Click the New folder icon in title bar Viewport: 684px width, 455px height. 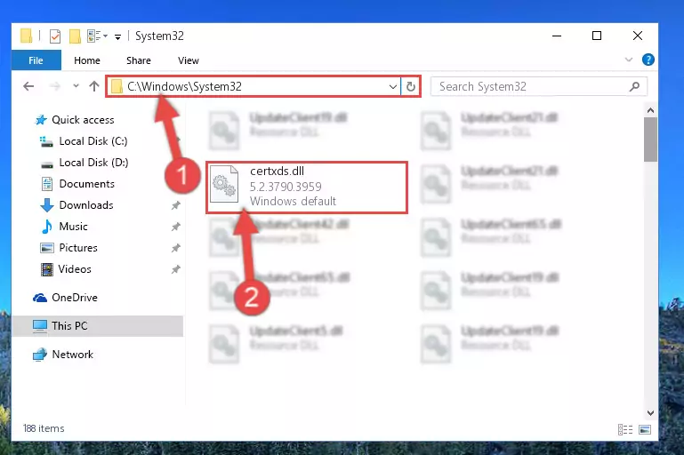(x=75, y=36)
